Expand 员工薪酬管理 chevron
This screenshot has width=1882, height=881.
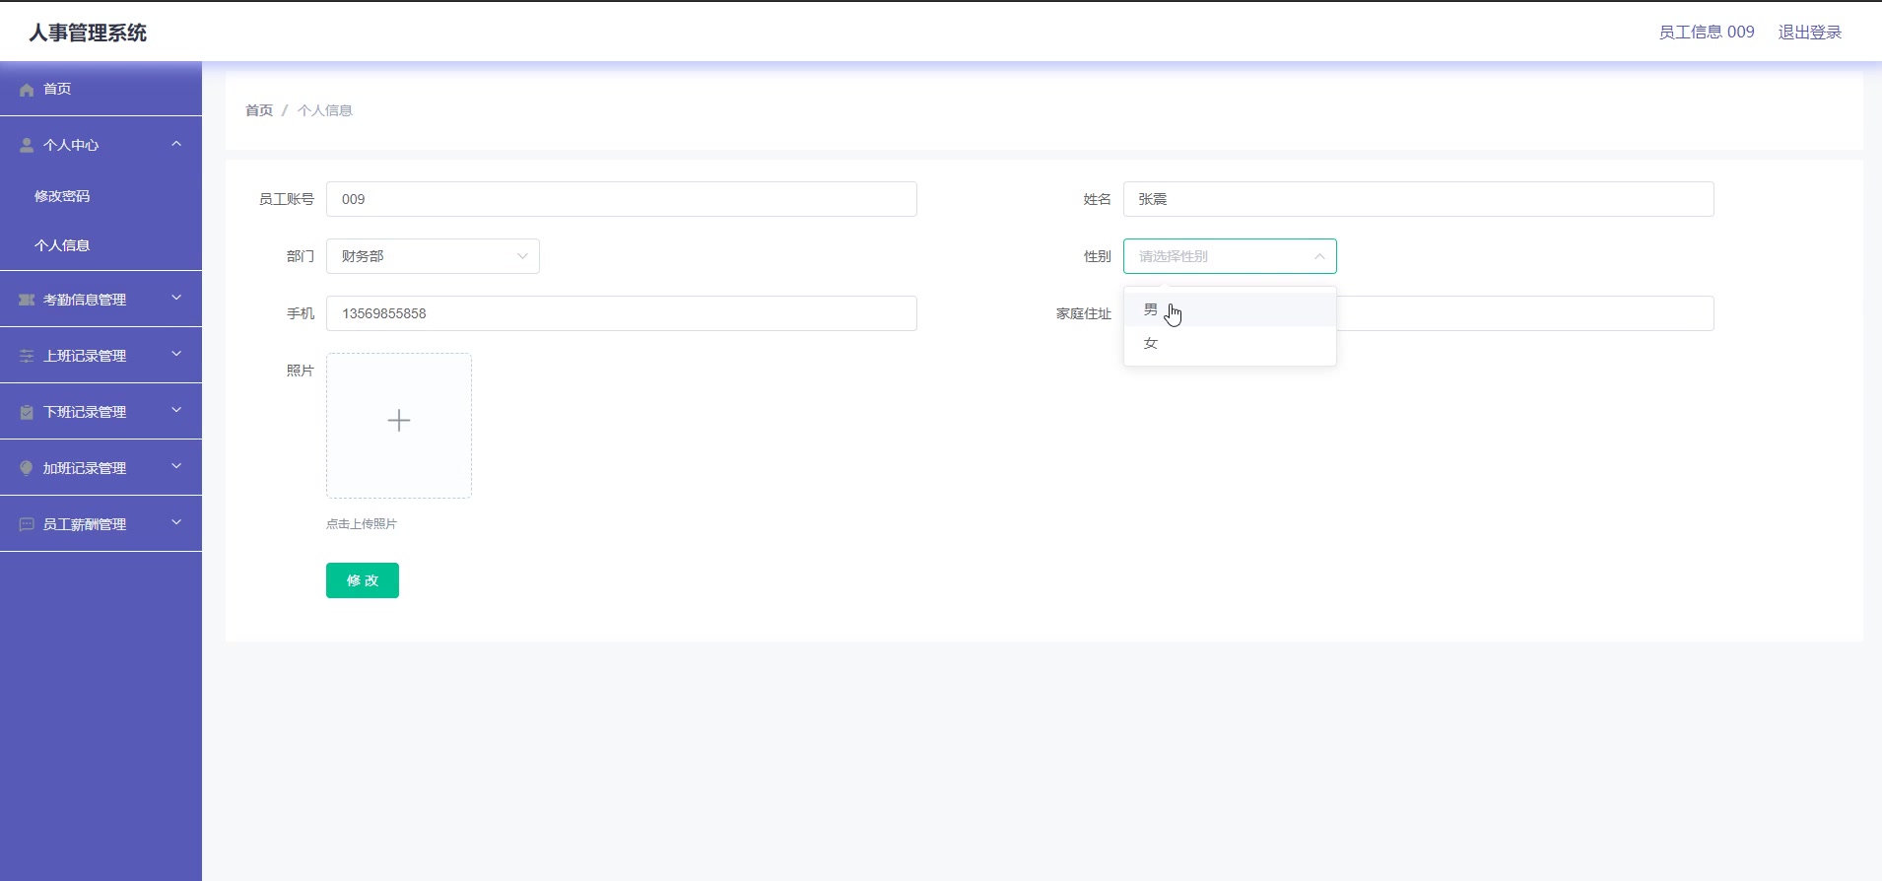(176, 522)
